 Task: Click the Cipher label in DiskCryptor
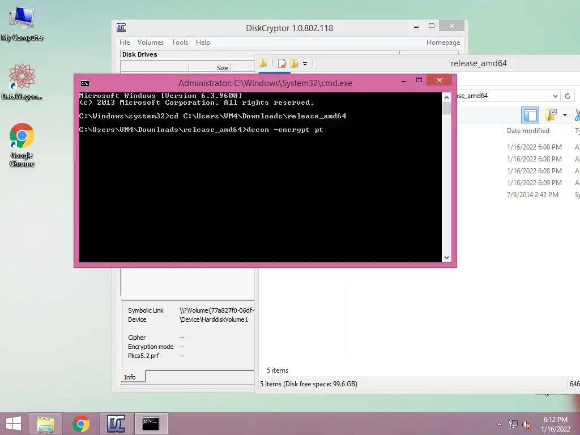[x=137, y=338]
